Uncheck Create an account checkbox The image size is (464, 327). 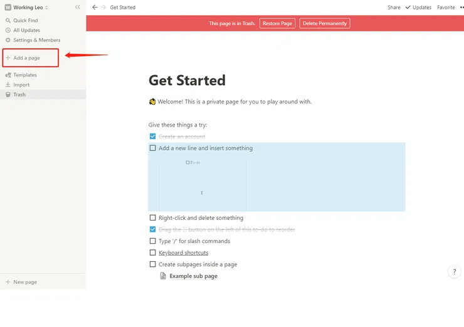click(x=153, y=137)
